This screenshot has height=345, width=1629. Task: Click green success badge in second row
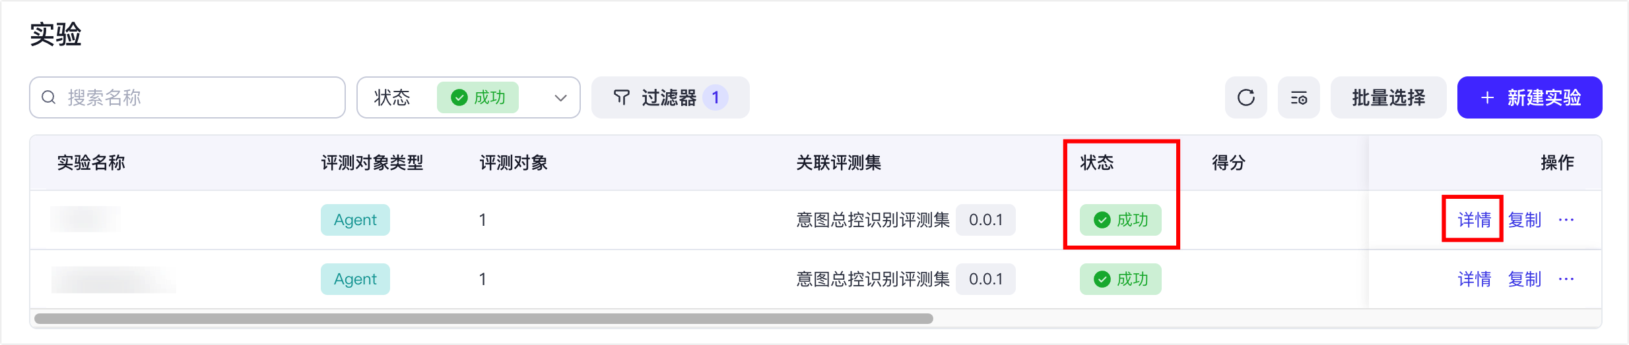point(1120,279)
